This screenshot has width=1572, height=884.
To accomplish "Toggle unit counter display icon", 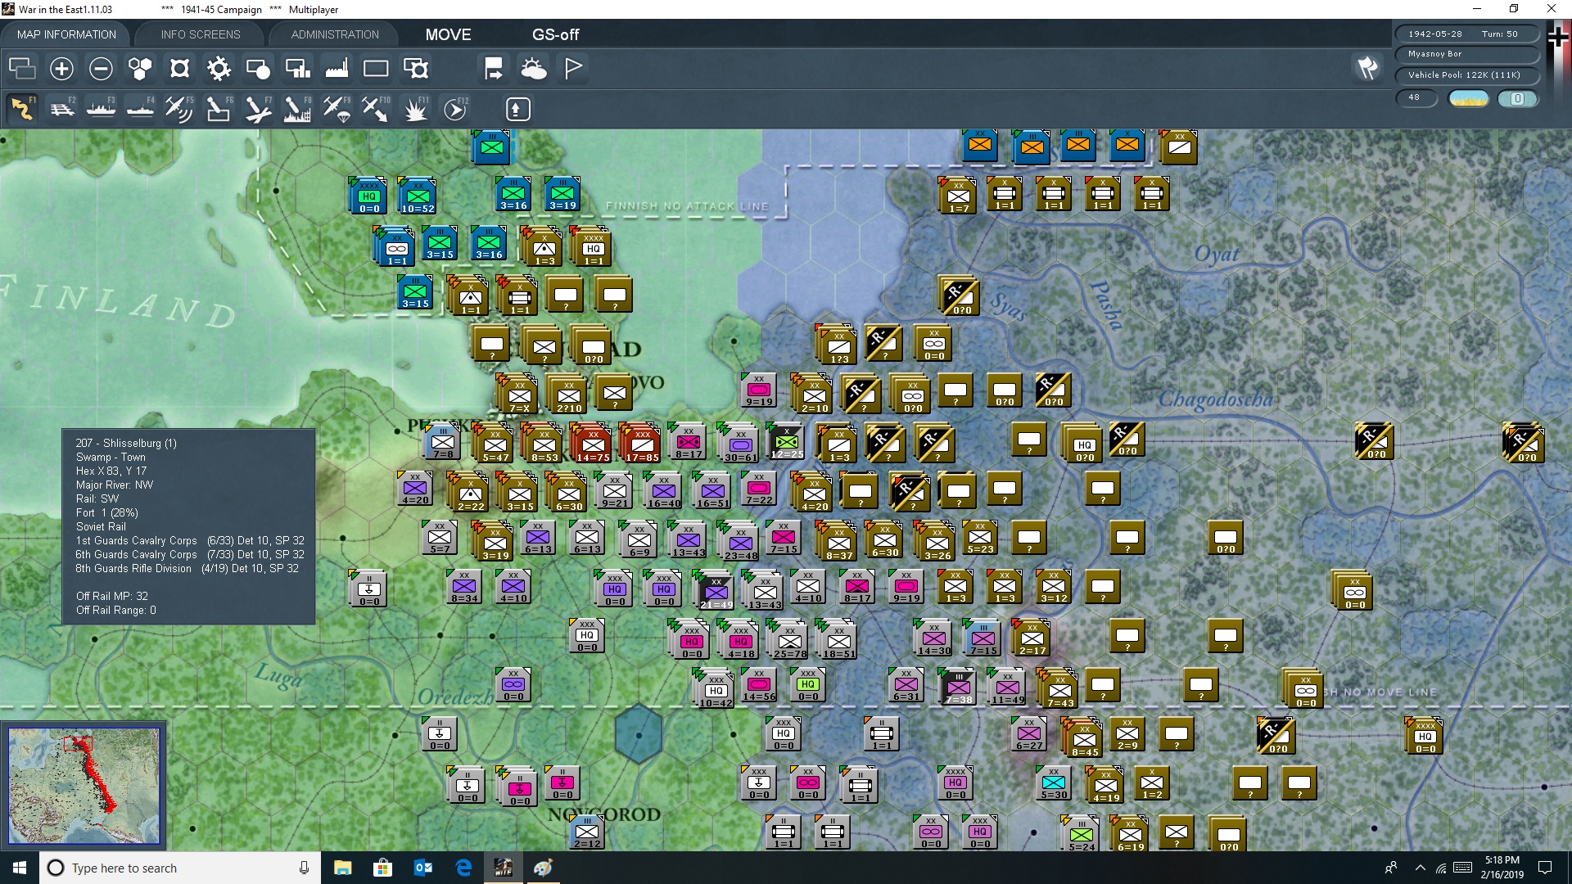I will pyautogui.click(x=258, y=68).
